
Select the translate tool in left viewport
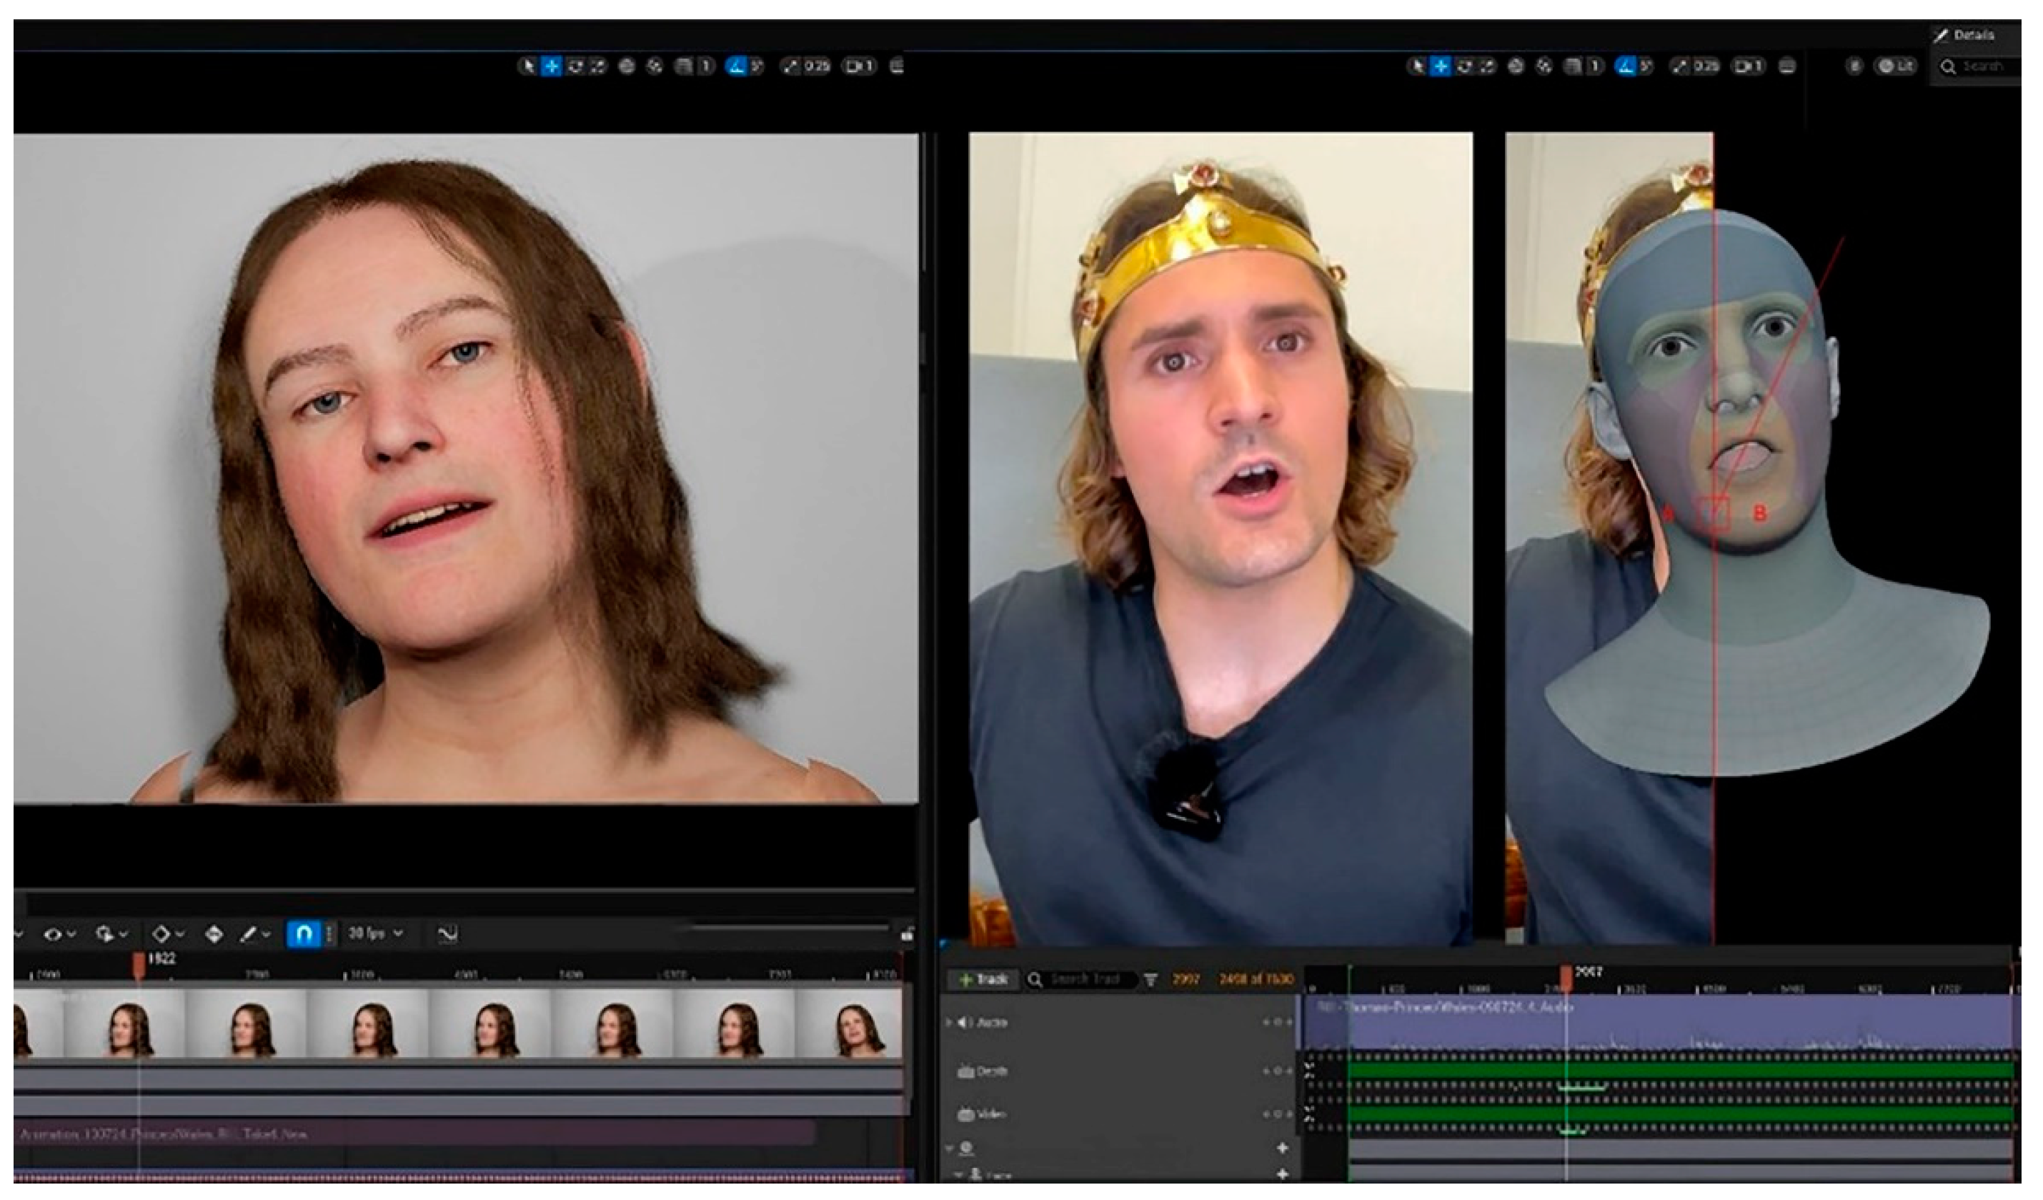point(551,66)
